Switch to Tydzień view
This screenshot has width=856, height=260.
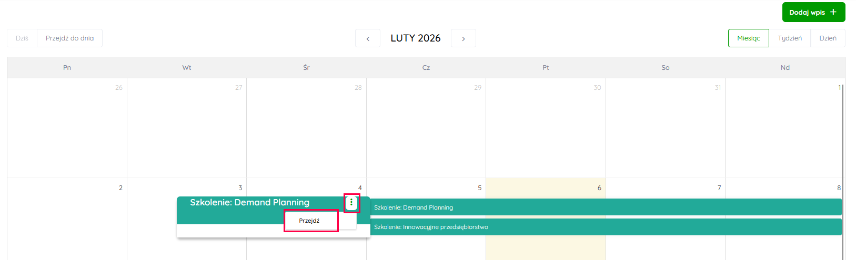(x=790, y=38)
